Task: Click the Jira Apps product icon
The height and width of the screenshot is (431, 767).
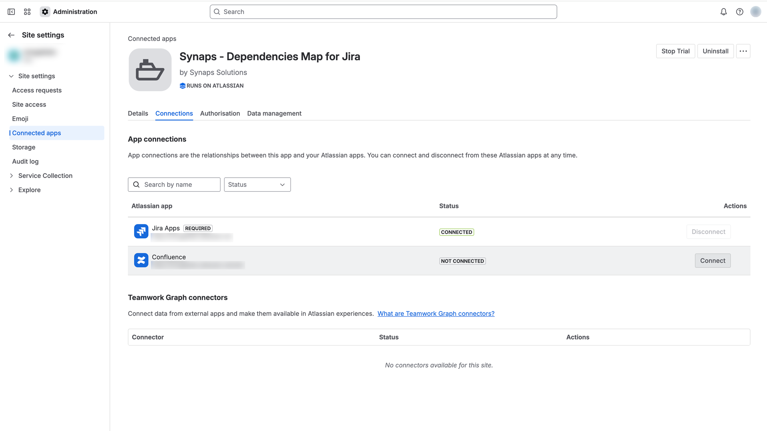Action: tap(141, 231)
